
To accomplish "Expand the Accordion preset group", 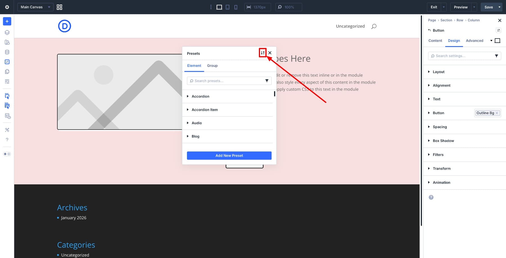I will (x=200, y=96).
